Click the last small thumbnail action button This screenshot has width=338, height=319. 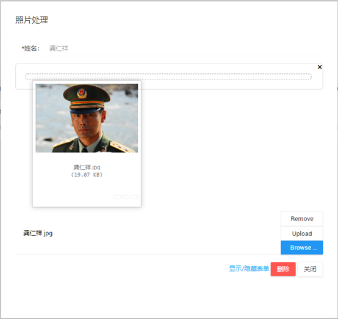click(134, 197)
